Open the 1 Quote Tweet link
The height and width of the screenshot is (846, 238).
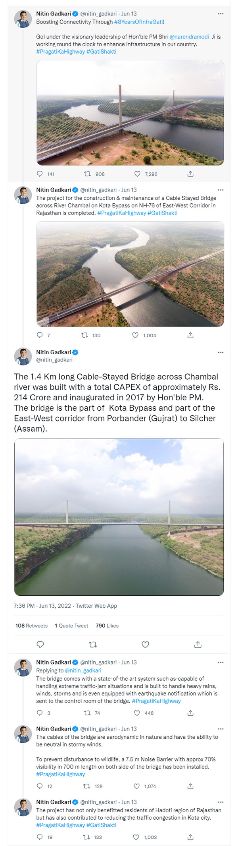71,626
